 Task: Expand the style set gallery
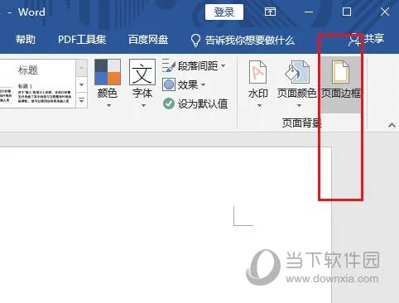click(x=82, y=100)
